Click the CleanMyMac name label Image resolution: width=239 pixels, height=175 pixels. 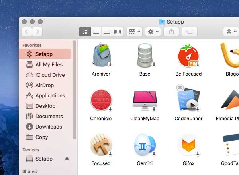[145, 119]
